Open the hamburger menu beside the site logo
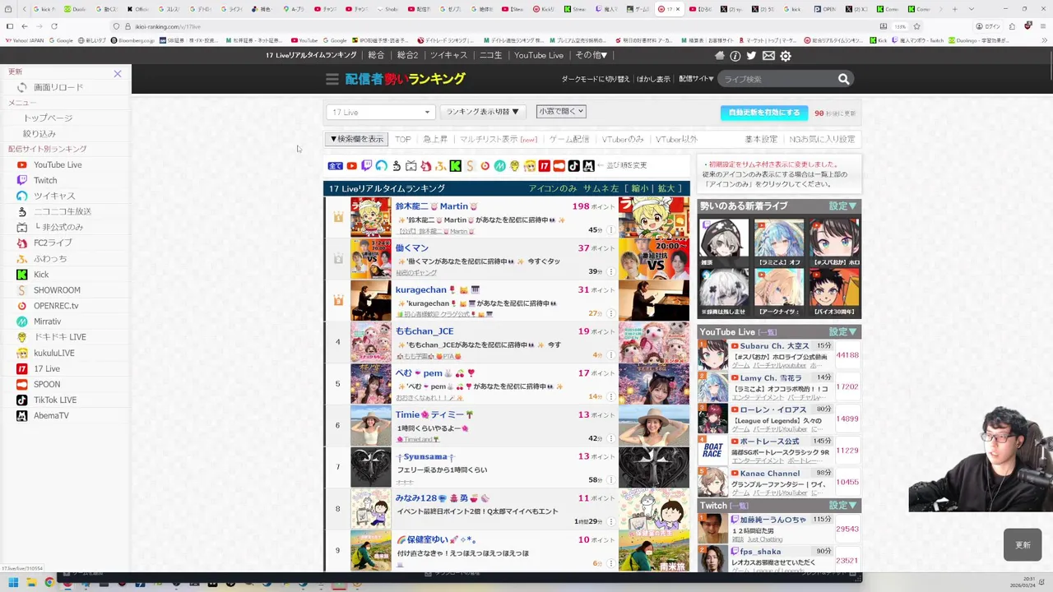The height and width of the screenshot is (592, 1053). click(332, 79)
